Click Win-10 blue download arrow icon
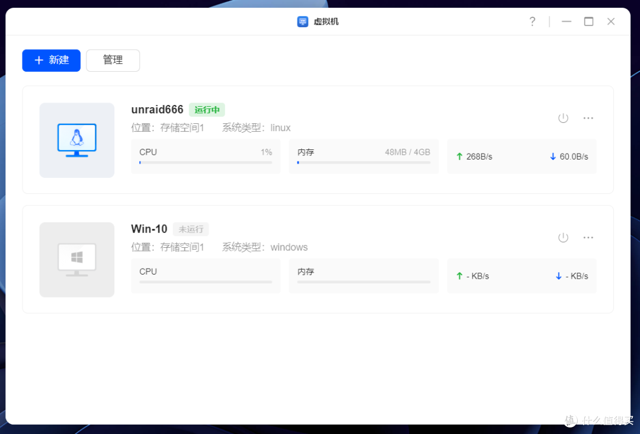 pos(559,276)
